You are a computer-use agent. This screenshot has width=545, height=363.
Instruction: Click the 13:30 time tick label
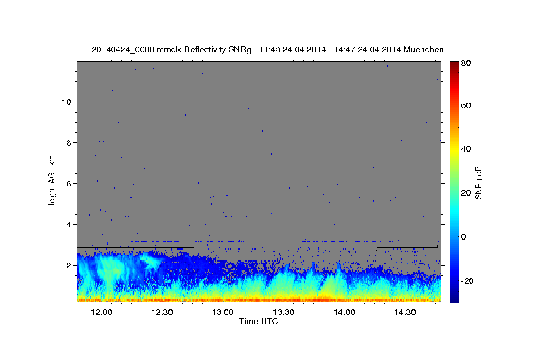tap(284, 313)
